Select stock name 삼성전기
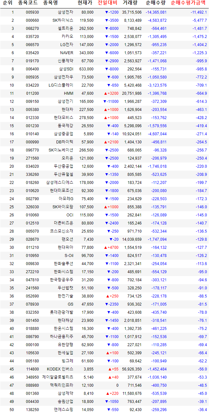209x412 pixels. (x=66, y=102)
